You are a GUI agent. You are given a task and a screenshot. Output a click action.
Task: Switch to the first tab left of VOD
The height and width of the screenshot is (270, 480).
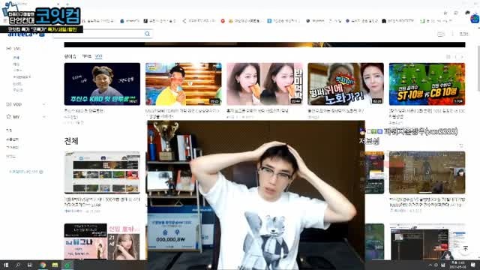[87, 56]
